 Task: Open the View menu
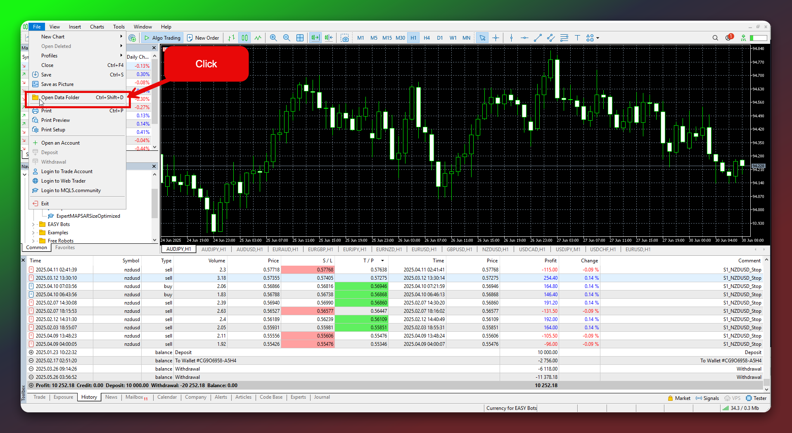pos(55,26)
